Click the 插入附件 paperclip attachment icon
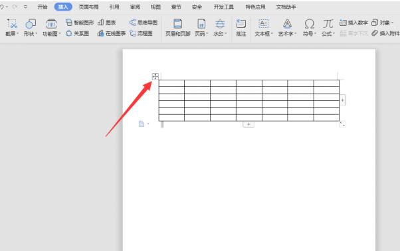400x251 pixels. 375,33
